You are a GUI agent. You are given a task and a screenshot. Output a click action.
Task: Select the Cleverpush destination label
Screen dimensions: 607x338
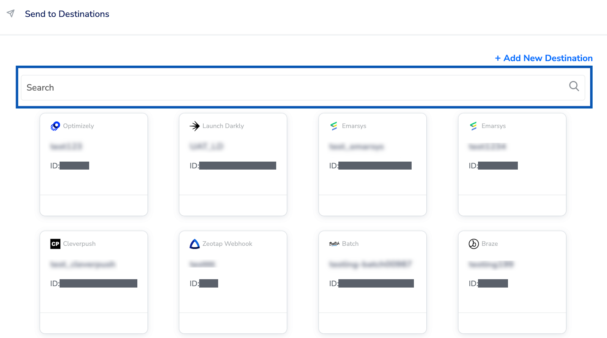pyautogui.click(x=79, y=244)
